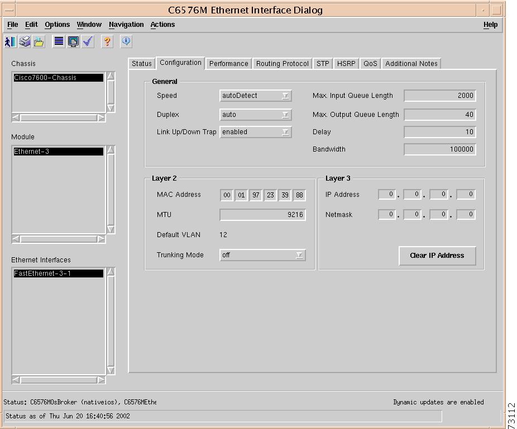Open the Trunking Mode dropdown
The image size is (517, 429).
(263, 255)
